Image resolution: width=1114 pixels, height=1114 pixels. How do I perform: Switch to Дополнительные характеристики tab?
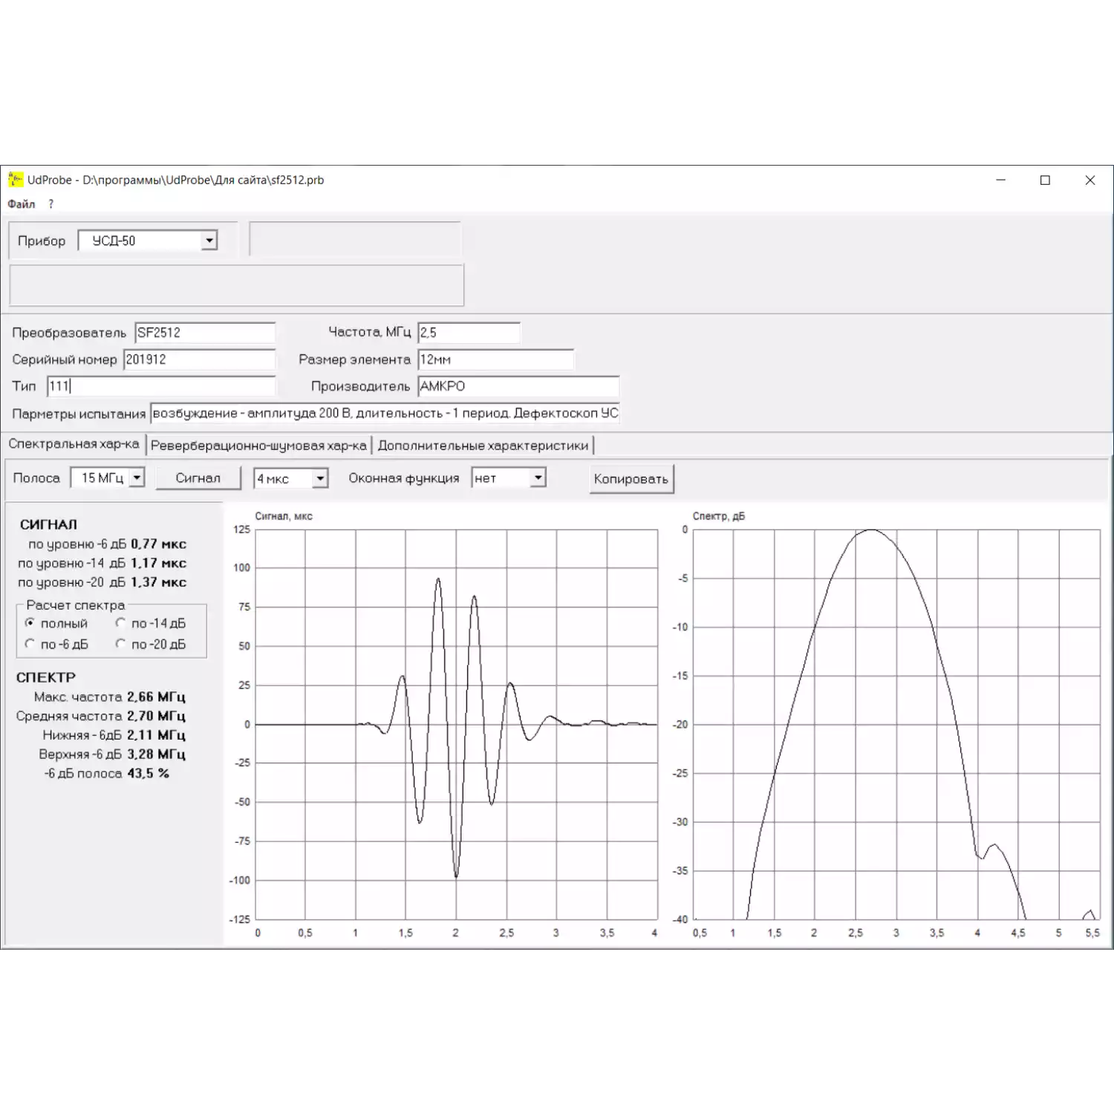click(x=483, y=446)
